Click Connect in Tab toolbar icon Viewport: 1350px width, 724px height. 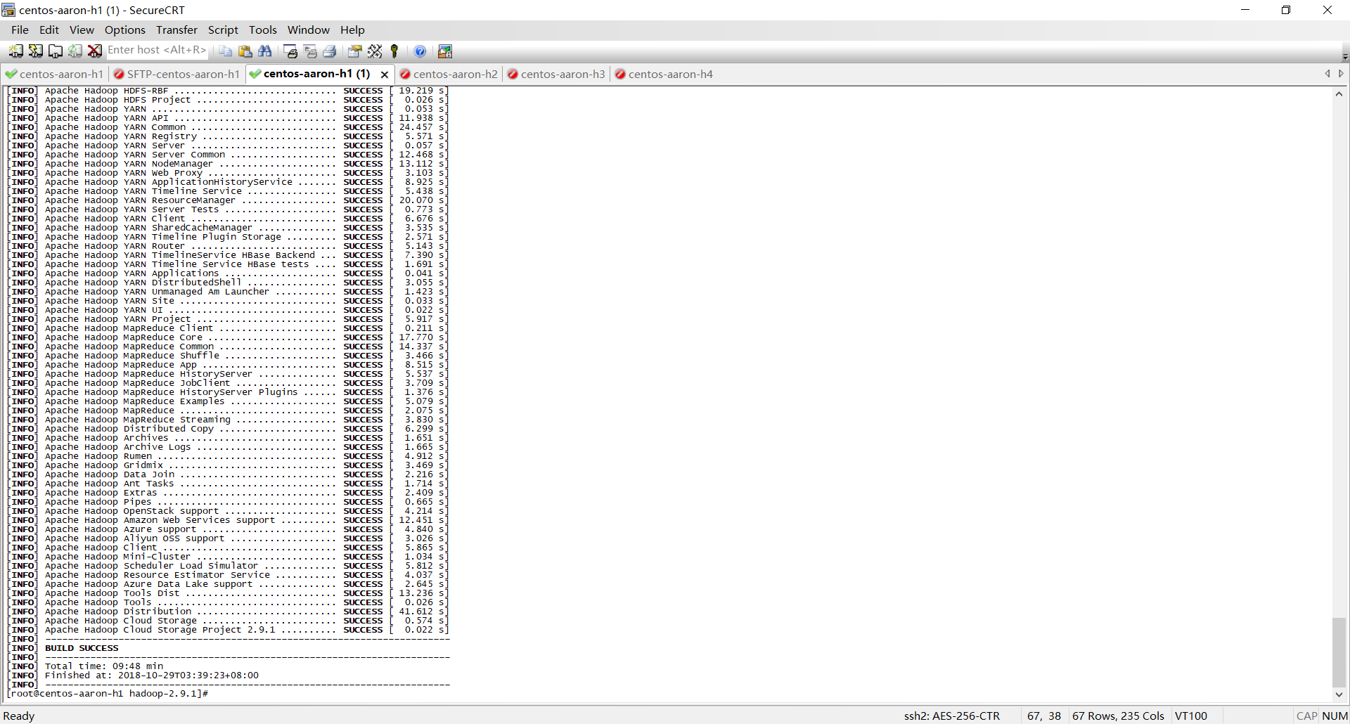click(55, 51)
